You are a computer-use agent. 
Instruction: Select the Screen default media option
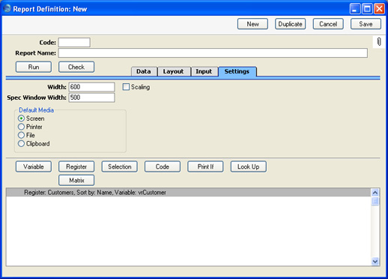point(21,118)
